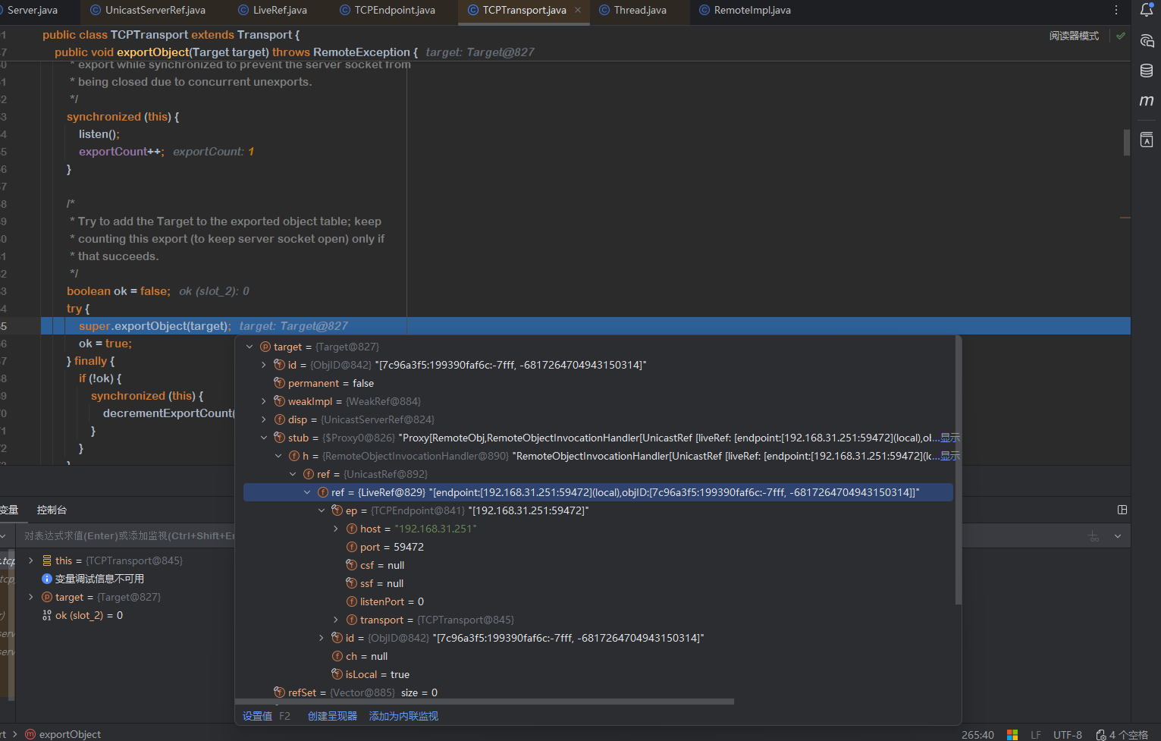The width and height of the screenshot is (1161, 741).
Task: Toggle reader mode (阅读器模式)
Action: pos(1074,36)
